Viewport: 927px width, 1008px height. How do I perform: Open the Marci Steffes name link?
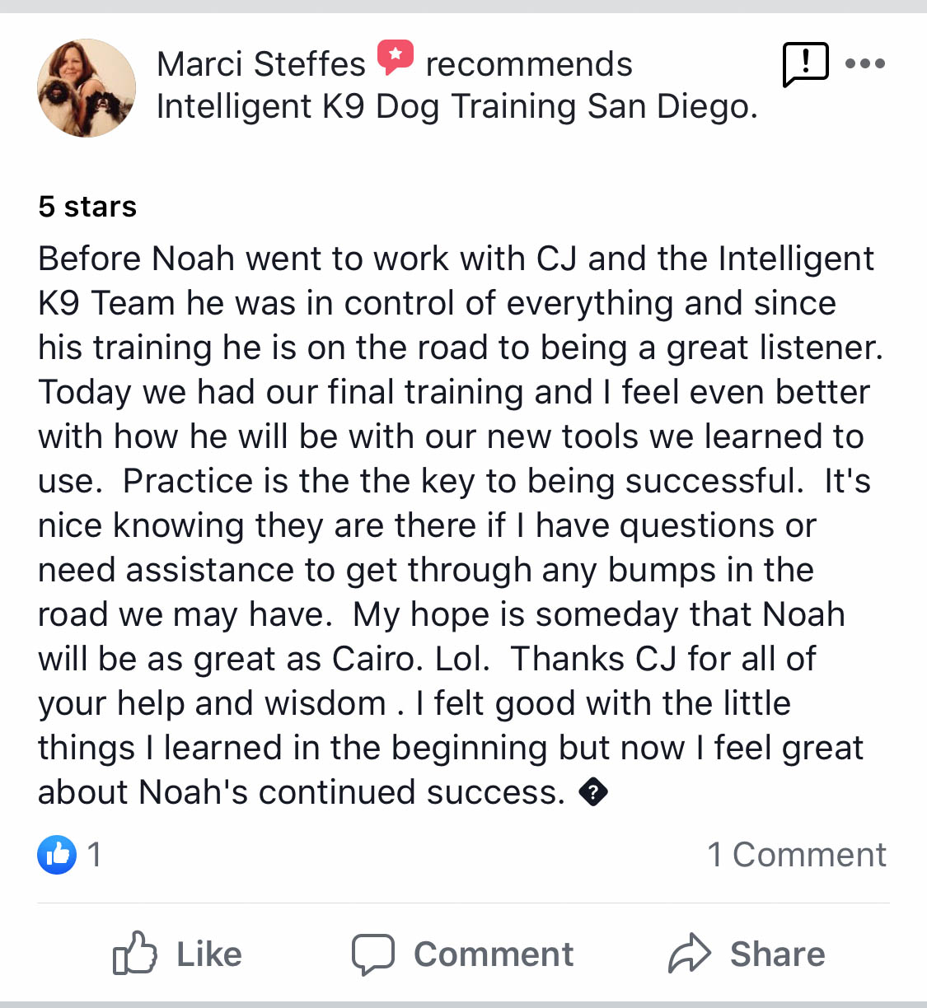pos(260,64)
